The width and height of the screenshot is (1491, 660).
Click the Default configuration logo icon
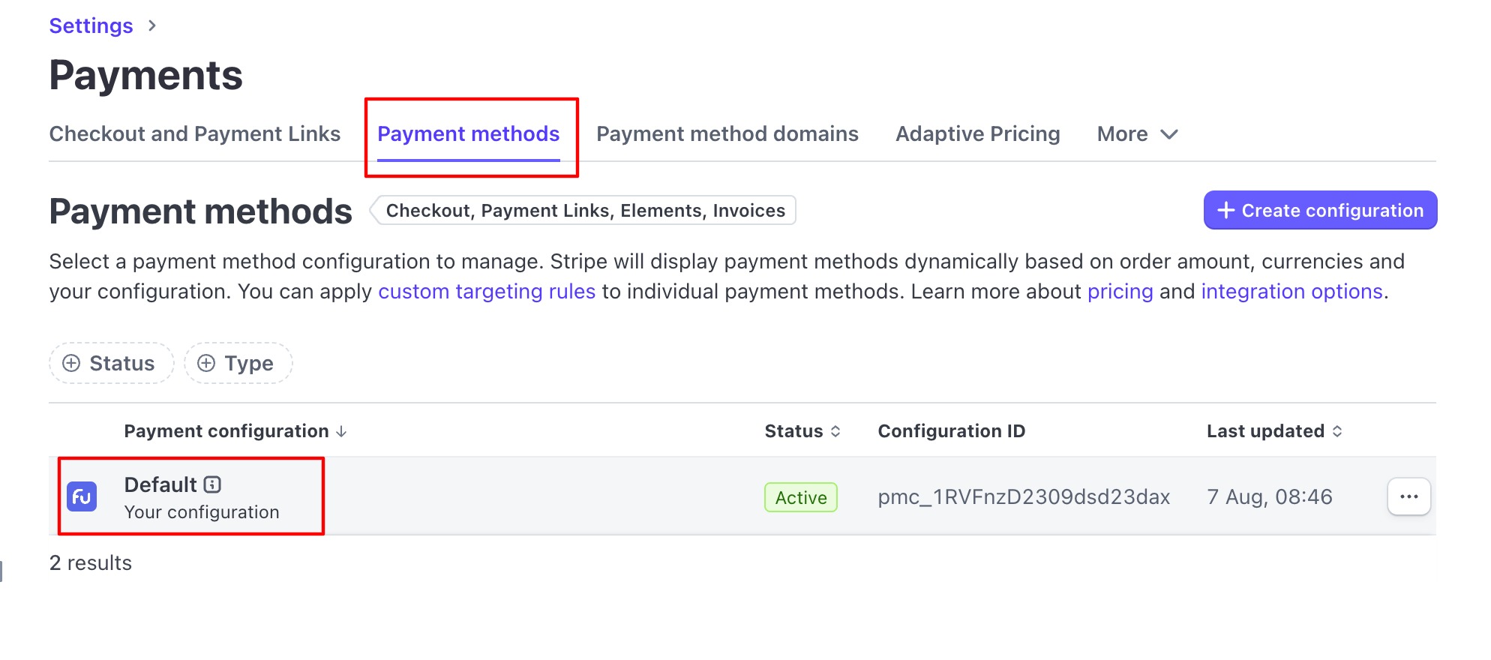(82, 496)
